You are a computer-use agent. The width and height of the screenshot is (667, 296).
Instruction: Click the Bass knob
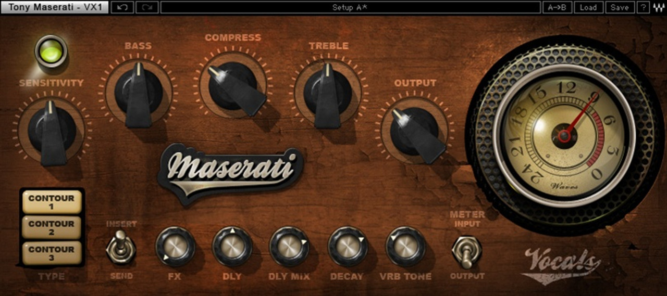pyautogui.click(x=139, y=93)
